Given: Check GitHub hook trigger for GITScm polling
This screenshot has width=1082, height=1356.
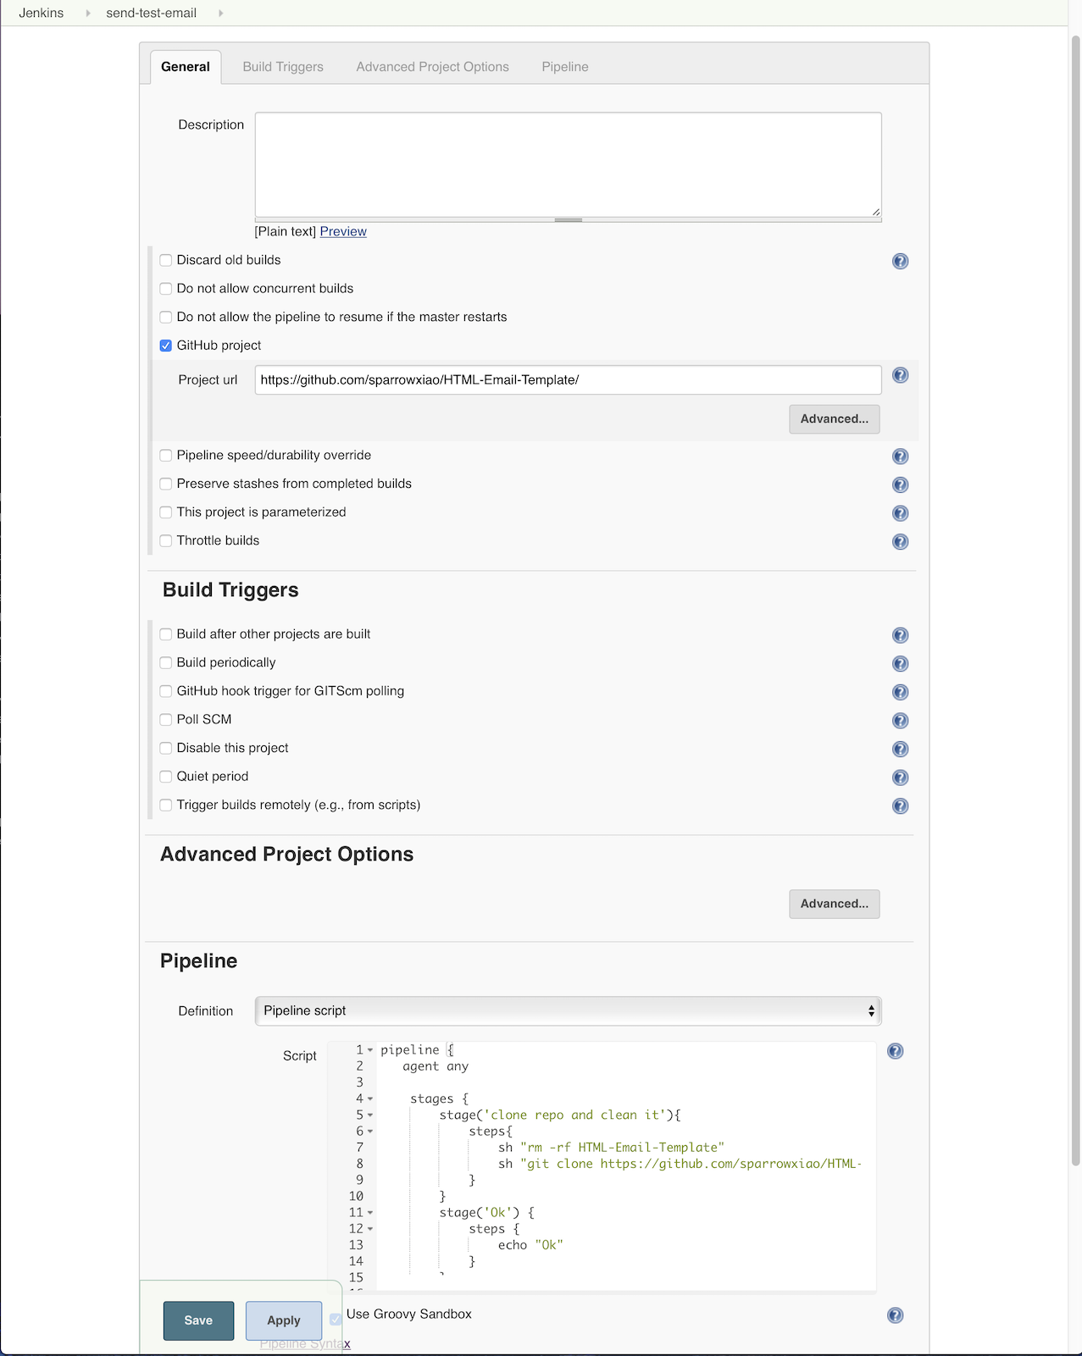Looking at the screenshot, I should tap(166, 691).
